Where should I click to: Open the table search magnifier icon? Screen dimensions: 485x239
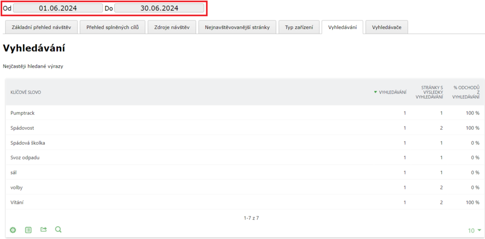[58, 230]
